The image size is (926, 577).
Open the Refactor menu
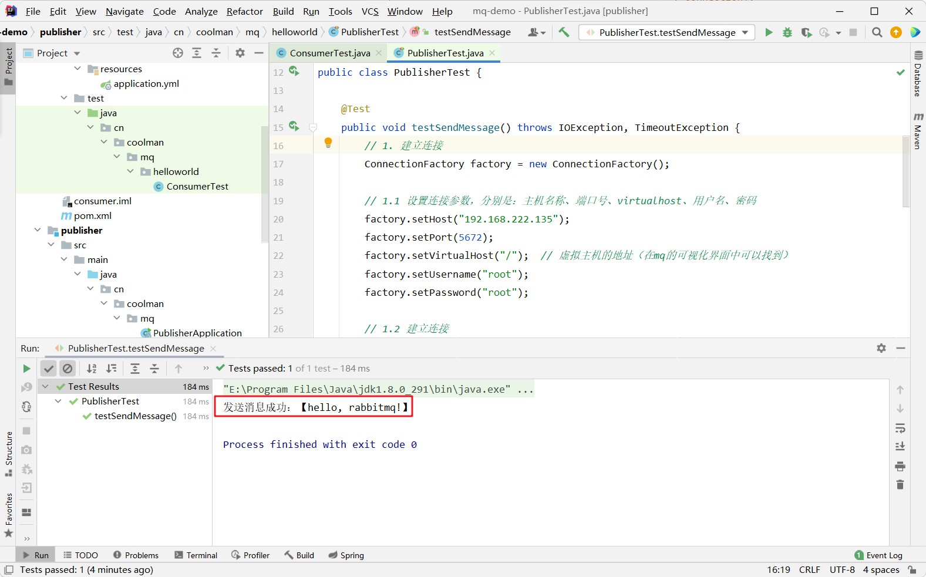coord(244,11)
